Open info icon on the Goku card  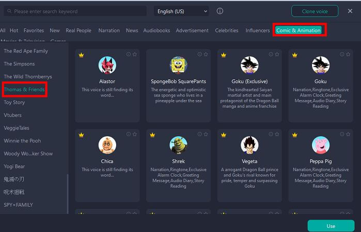pos(342,54)
